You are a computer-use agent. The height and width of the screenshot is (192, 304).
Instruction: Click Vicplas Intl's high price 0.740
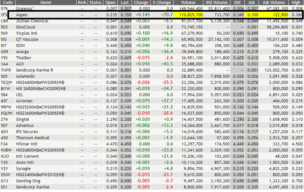(x=297, y=33)
